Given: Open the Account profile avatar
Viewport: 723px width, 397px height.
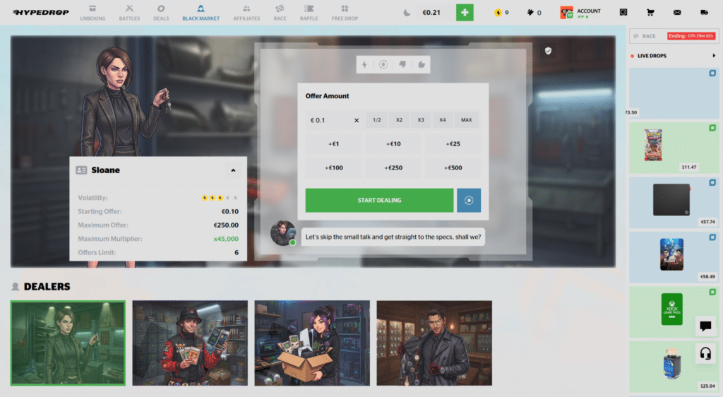Looking at the screenshot, I should click(567, 13).
